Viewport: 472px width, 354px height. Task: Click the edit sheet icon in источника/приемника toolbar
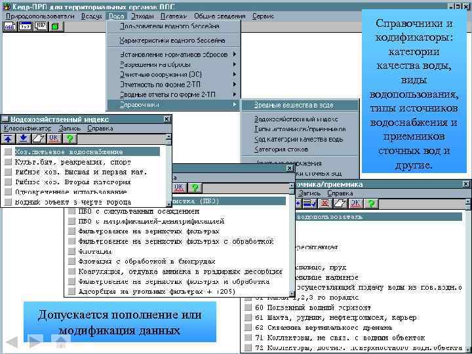coord(340,203)
